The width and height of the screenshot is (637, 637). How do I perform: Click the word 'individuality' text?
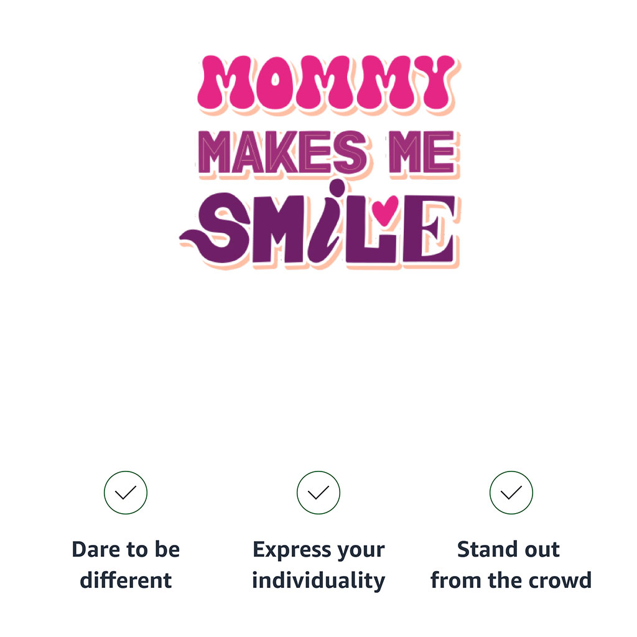click(x=318, y=580)
